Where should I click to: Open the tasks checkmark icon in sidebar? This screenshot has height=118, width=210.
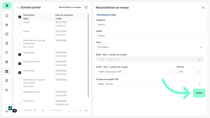7,34
